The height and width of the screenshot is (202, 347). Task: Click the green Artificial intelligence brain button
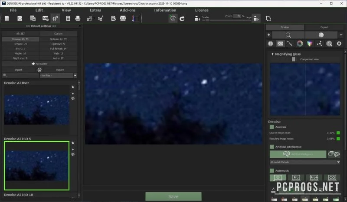298,154
